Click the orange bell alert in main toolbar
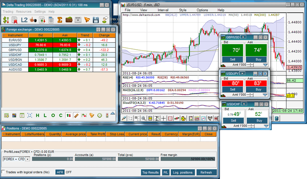The height and width of the screenshot is (179, 307). click(x=87, y=20)
